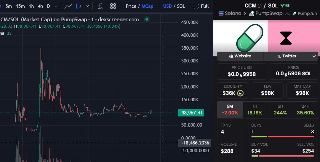Click the PRICE USD value box
Screen dimensions: 320x162
coord(242,72)
